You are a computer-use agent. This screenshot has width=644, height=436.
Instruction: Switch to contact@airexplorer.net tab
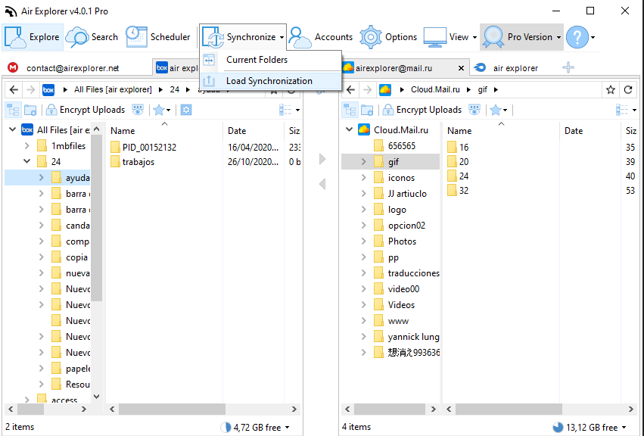tap(73, 68)
